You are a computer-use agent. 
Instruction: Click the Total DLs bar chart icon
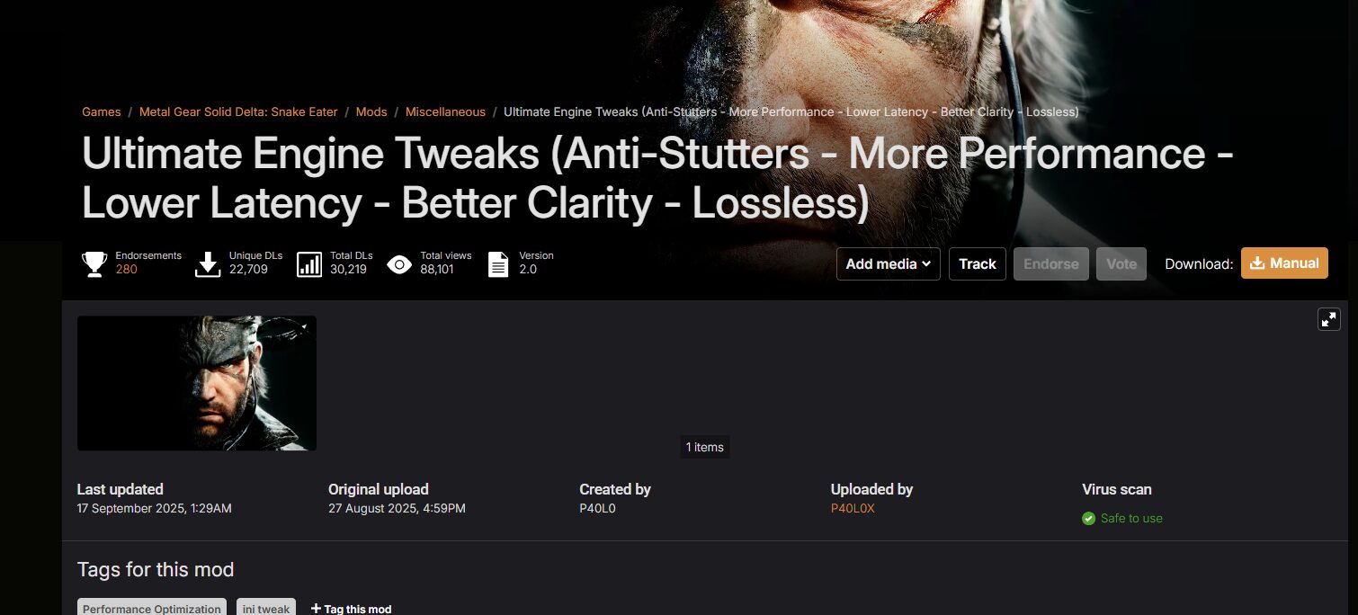309,263
